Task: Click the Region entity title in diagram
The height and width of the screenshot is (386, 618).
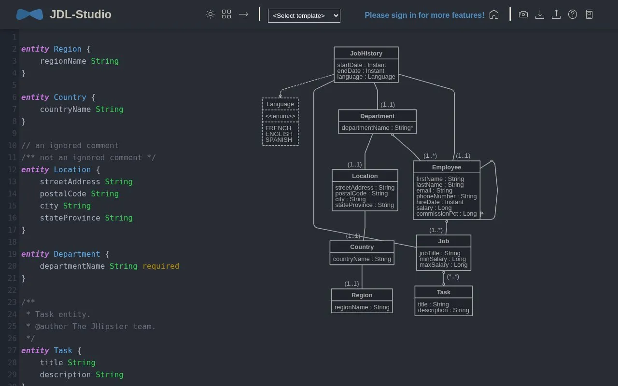Action: (x=362, y=295)
